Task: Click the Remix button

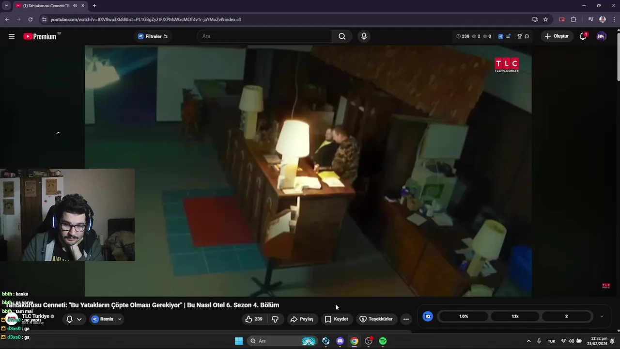Action: pos(102,319)
